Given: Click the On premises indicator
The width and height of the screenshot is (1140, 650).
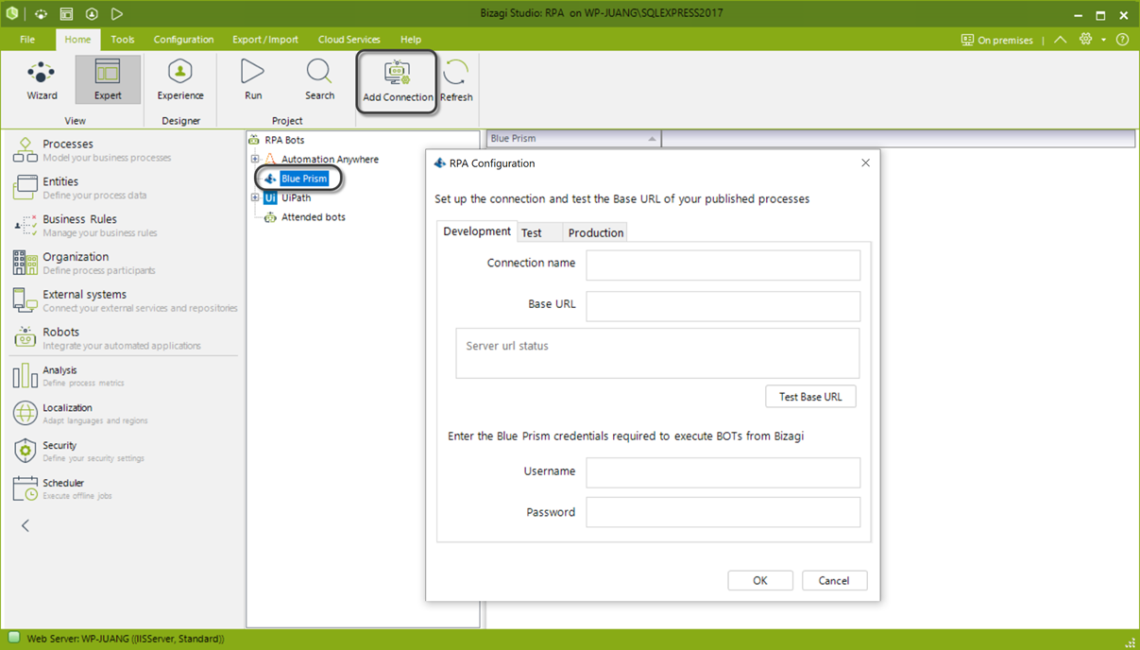Looking at the screenshot, I should 997,40.
